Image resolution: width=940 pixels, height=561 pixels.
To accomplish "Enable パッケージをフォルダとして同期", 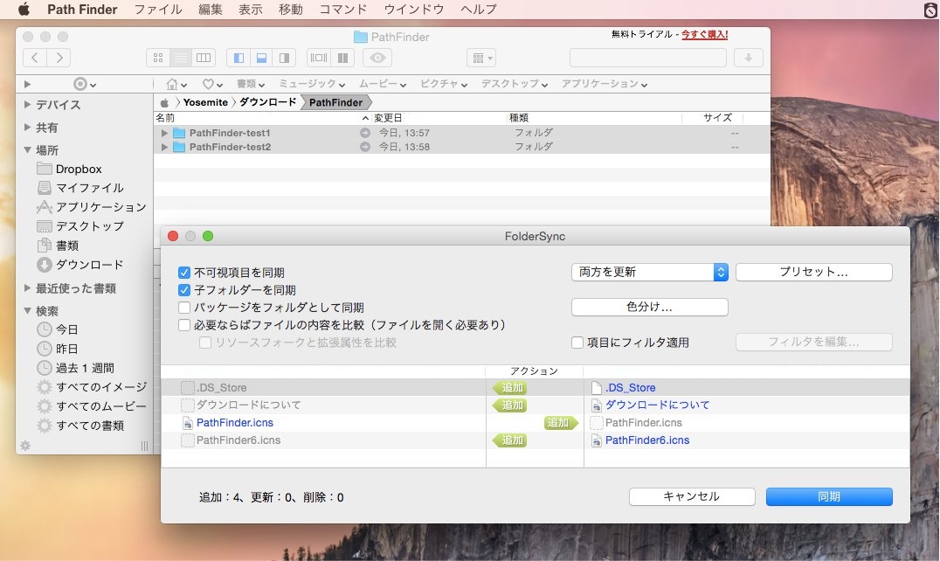I will tap(184, 308).
